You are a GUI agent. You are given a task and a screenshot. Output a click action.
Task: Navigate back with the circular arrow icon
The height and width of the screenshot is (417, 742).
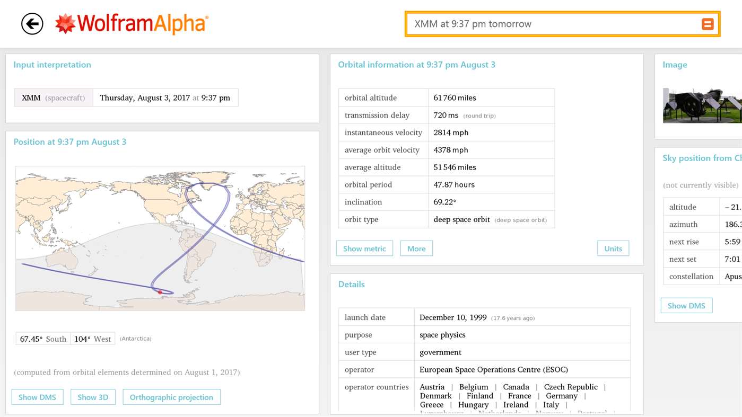[31, 23]
